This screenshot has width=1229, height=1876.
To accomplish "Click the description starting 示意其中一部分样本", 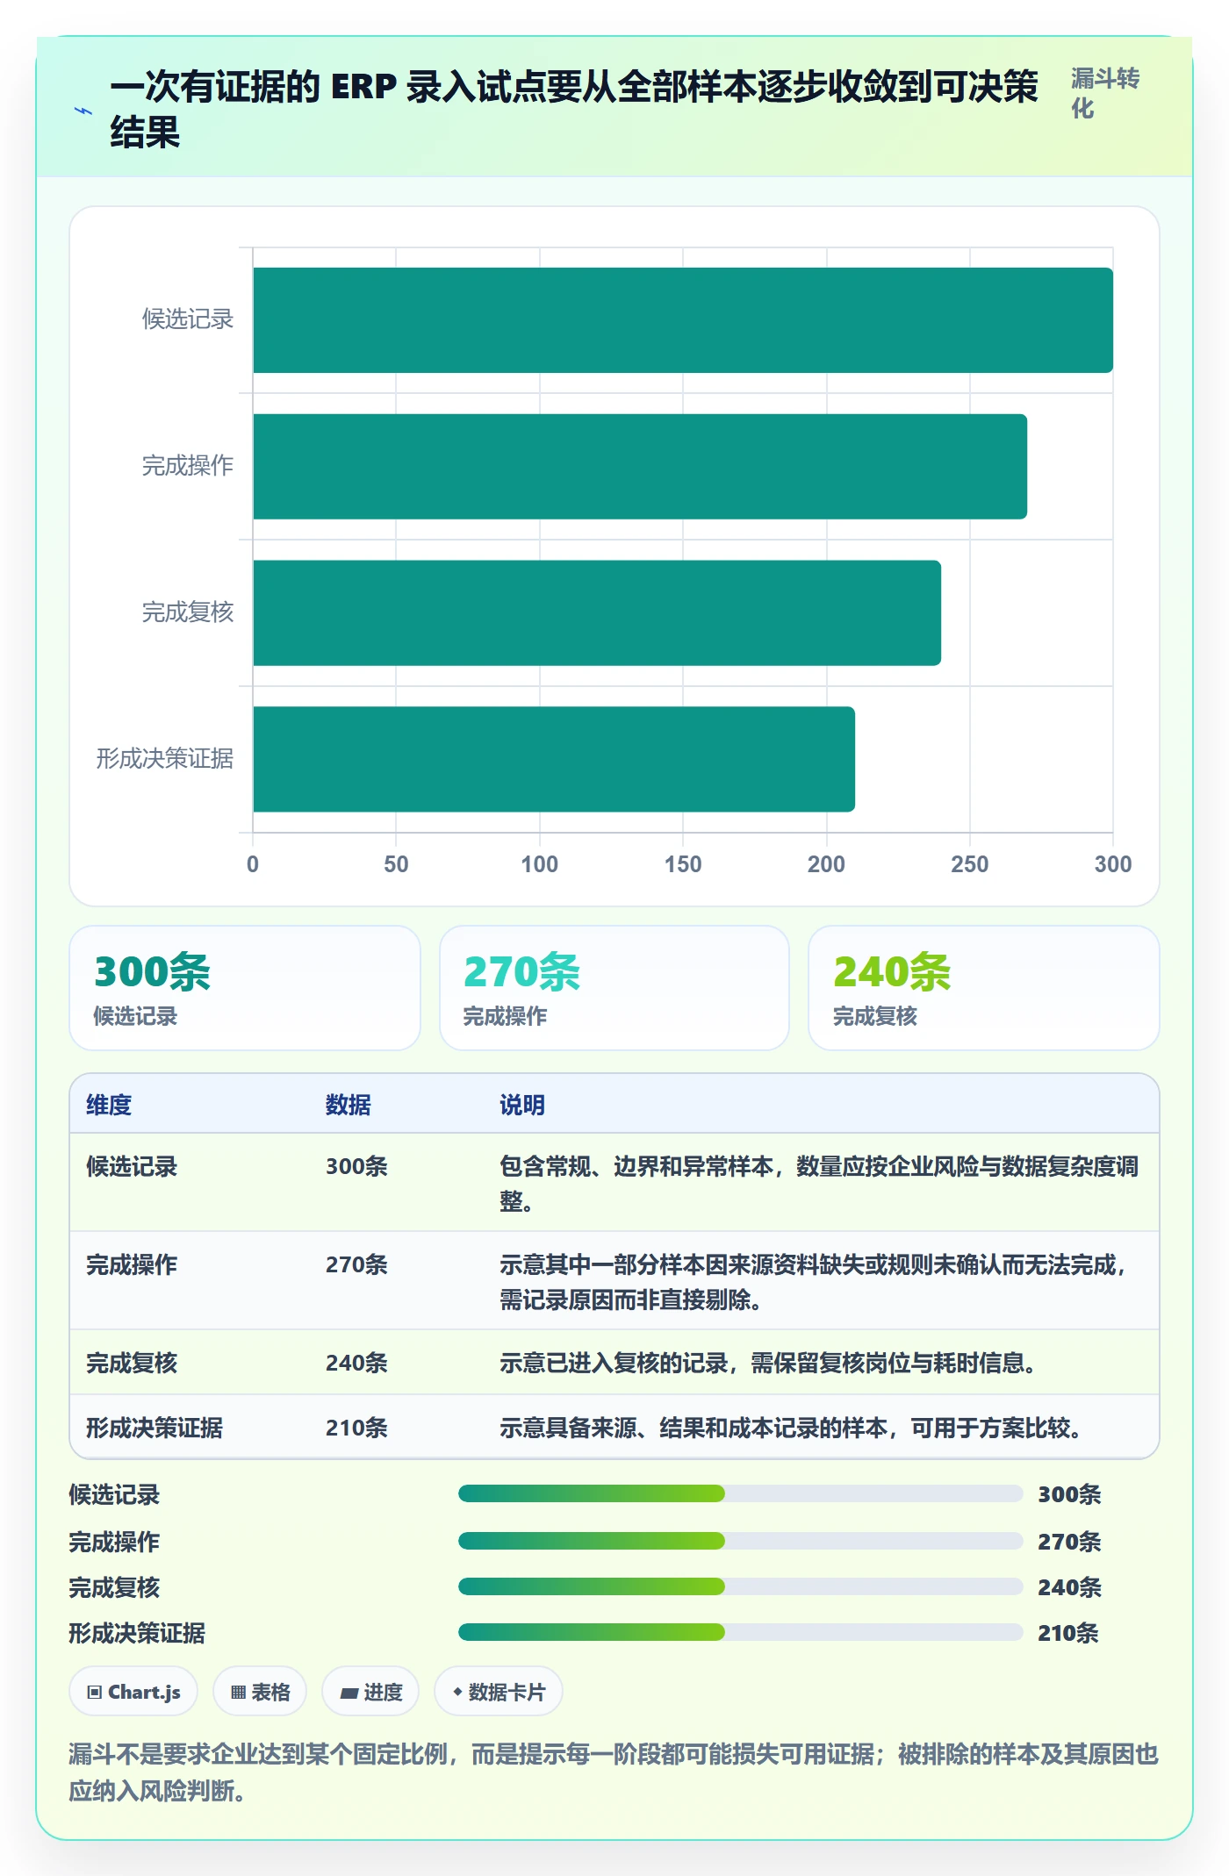I will coord(815,1282).
